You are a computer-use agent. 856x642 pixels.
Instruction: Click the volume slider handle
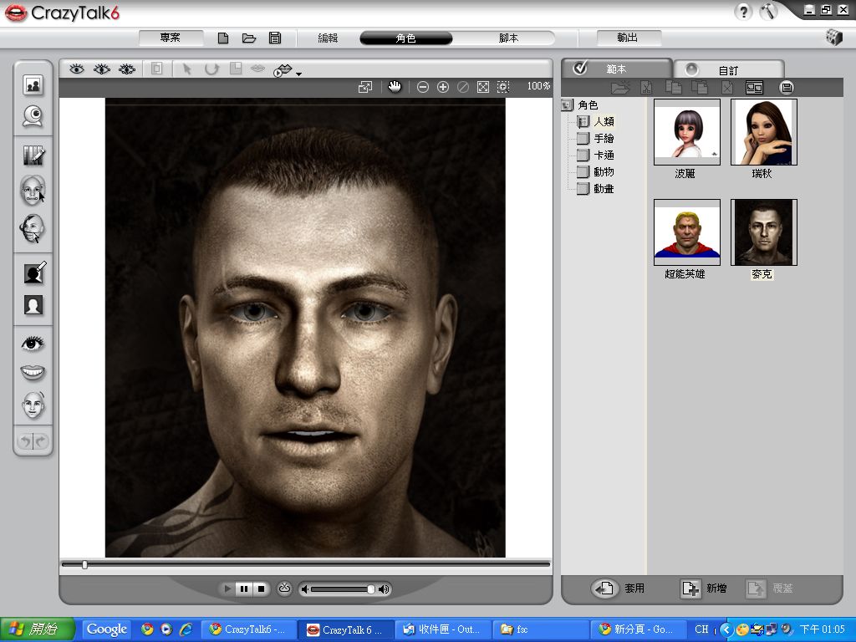[370, 589]
